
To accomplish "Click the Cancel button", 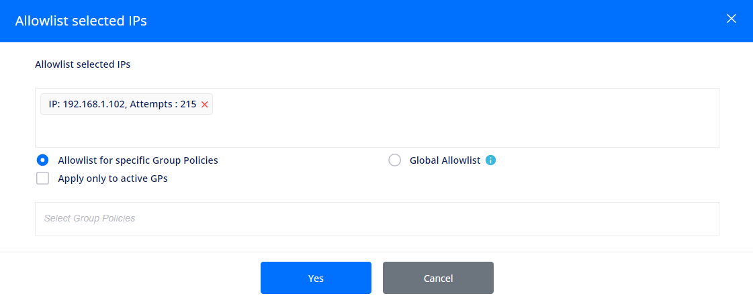I will 438,278.
